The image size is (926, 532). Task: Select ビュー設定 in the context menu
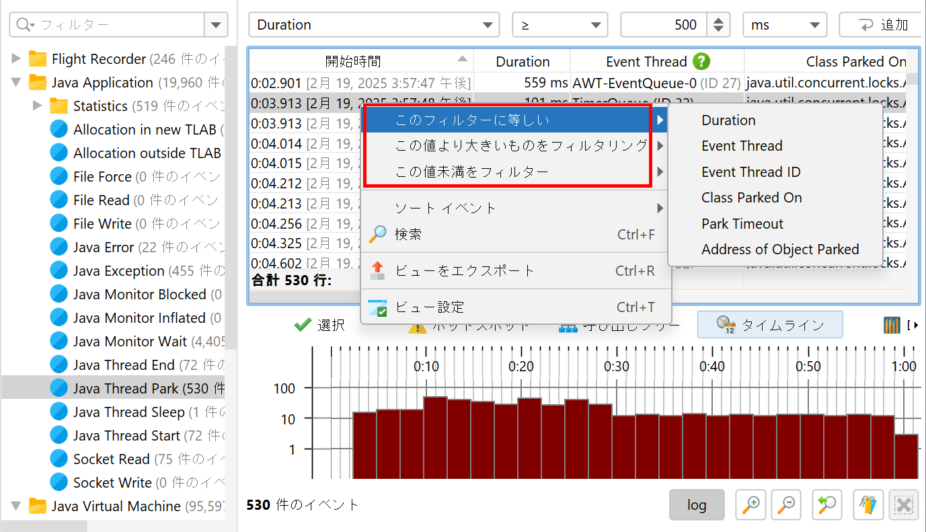pos(516,307)
